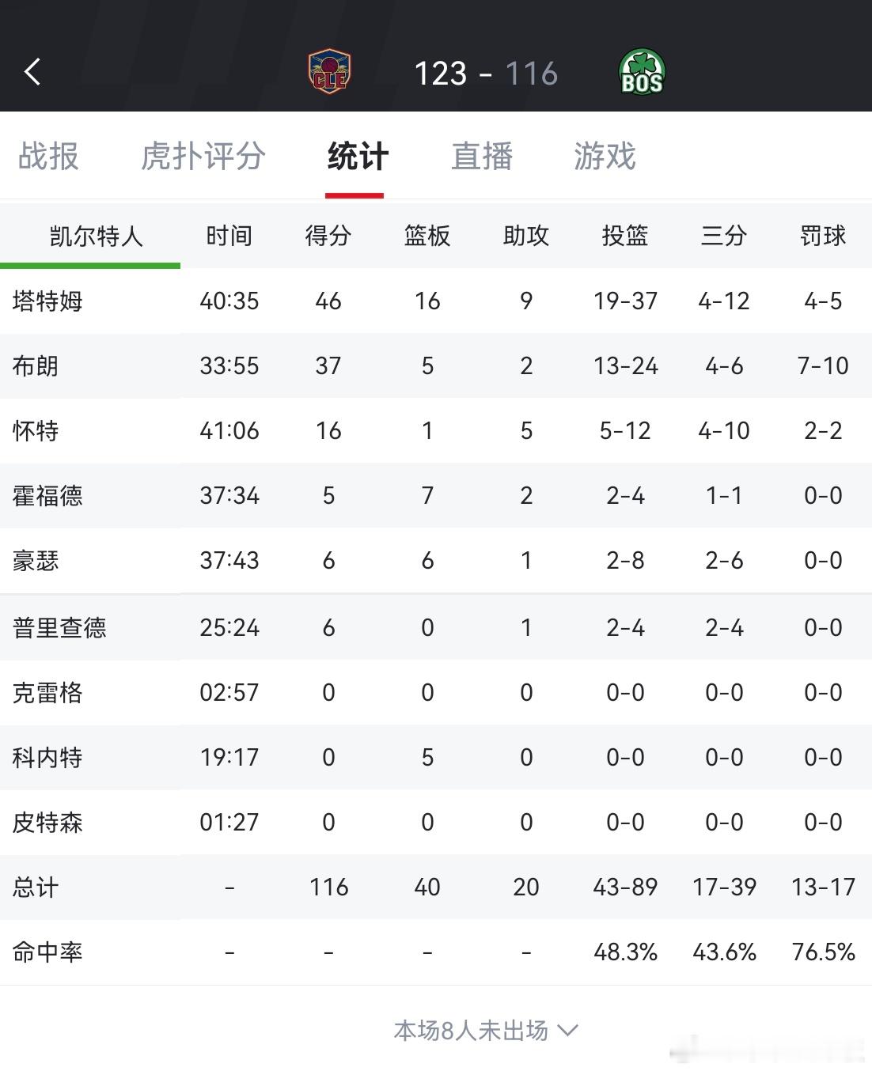Select the 命中率 row label

click(47, 952)
